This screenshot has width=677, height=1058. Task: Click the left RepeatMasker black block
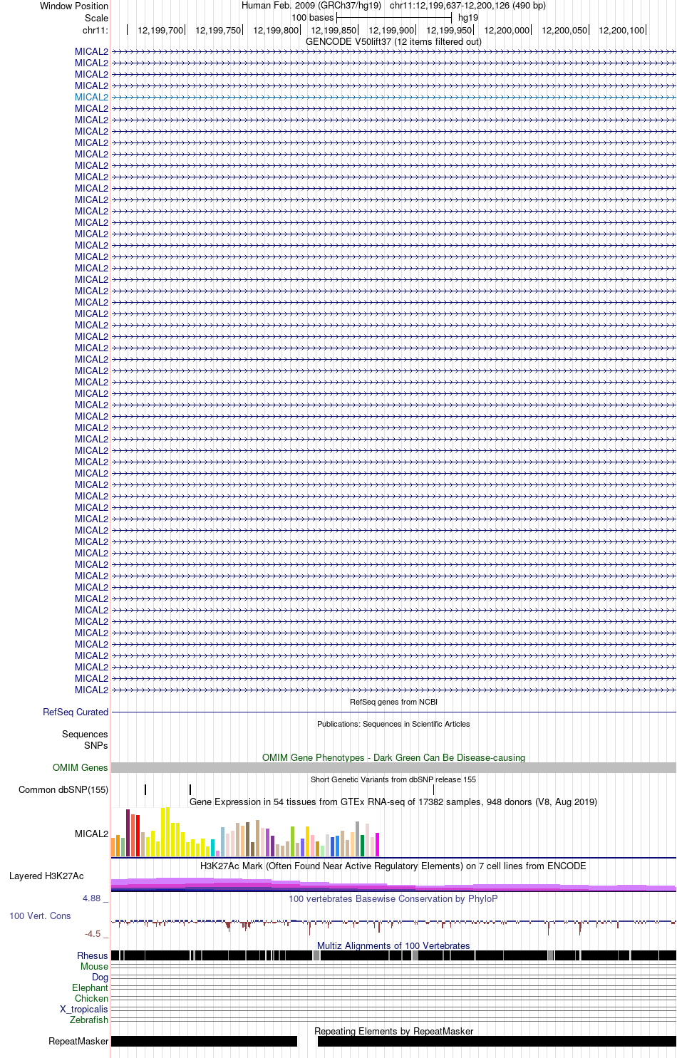click(x=204, y=1041)
